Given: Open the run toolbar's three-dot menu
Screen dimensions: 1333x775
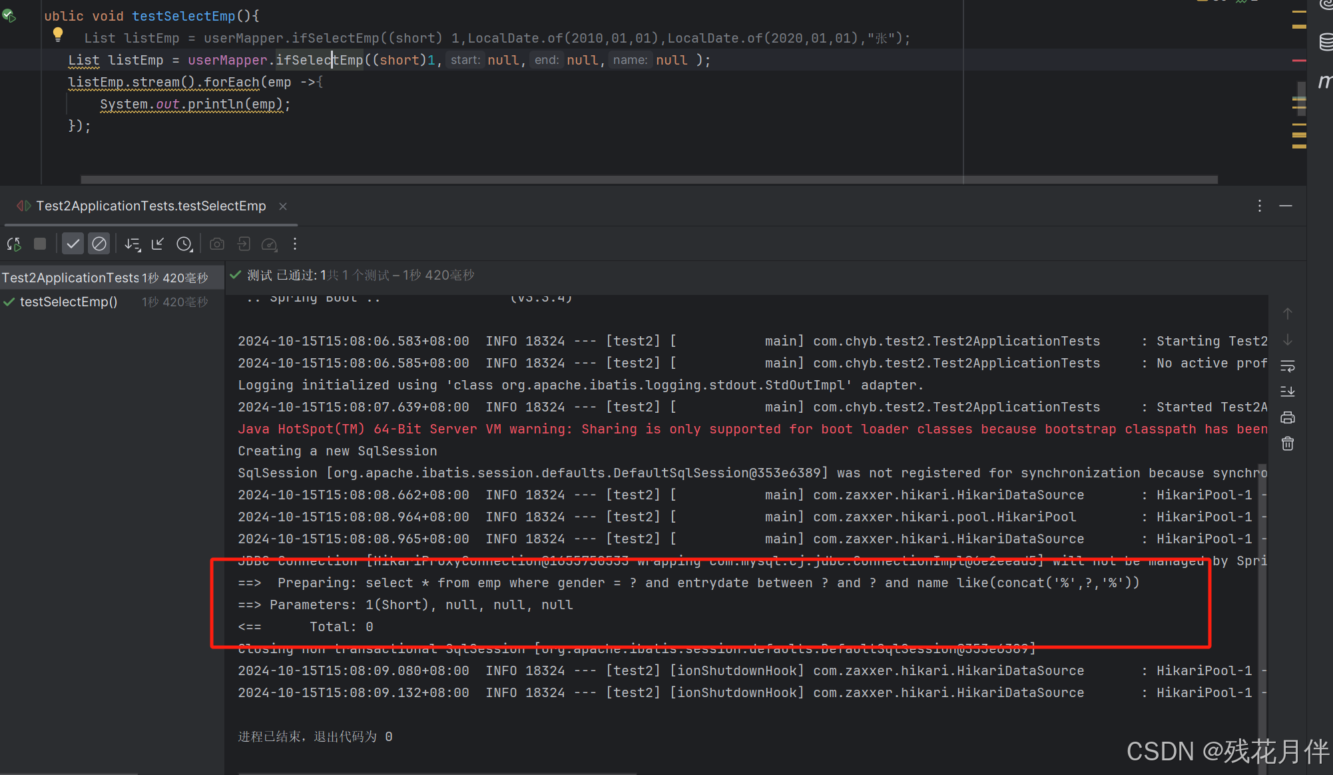Looking at the screenshot, I should click(295, 244).
